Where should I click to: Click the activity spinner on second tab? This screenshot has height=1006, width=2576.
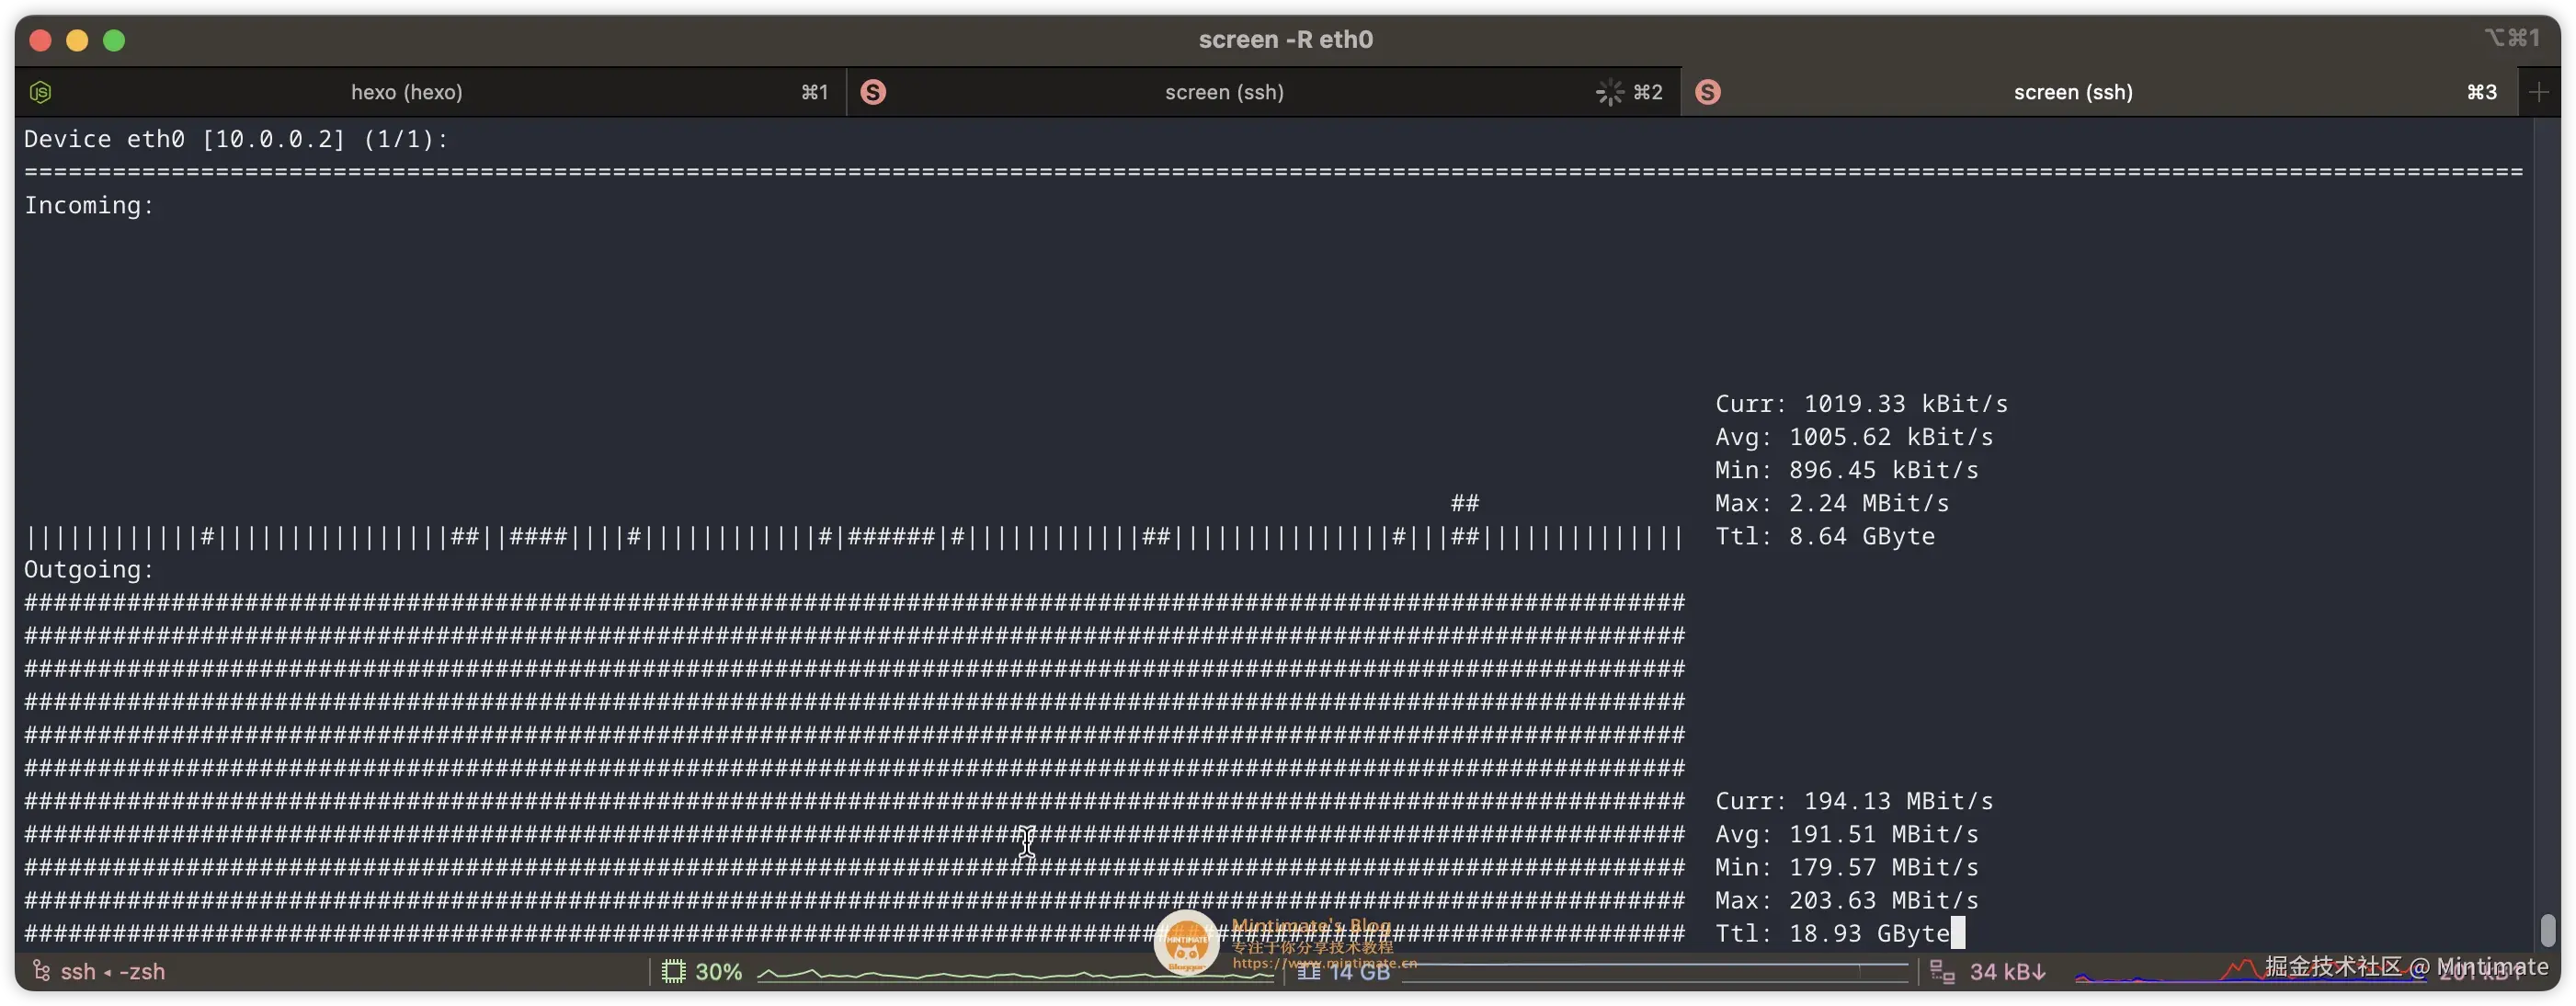1609,92
